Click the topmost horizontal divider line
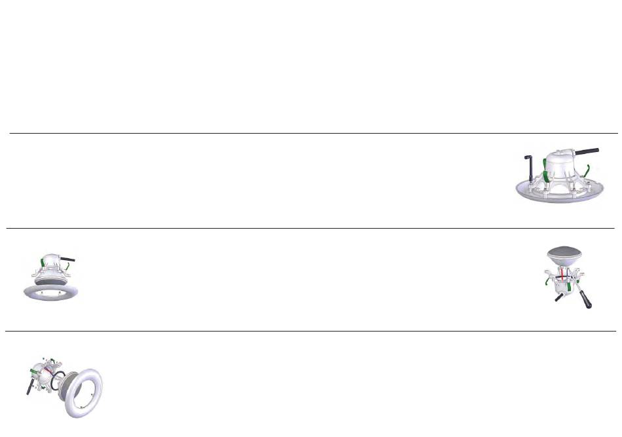This screenshot has width=622, height=437. [314, 134]
